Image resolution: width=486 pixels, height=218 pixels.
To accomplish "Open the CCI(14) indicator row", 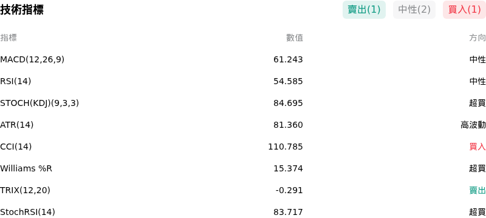I will (243, 147).
